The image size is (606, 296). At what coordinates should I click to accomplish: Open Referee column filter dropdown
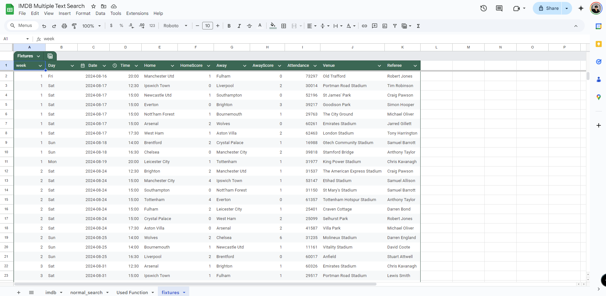[415, 66]
